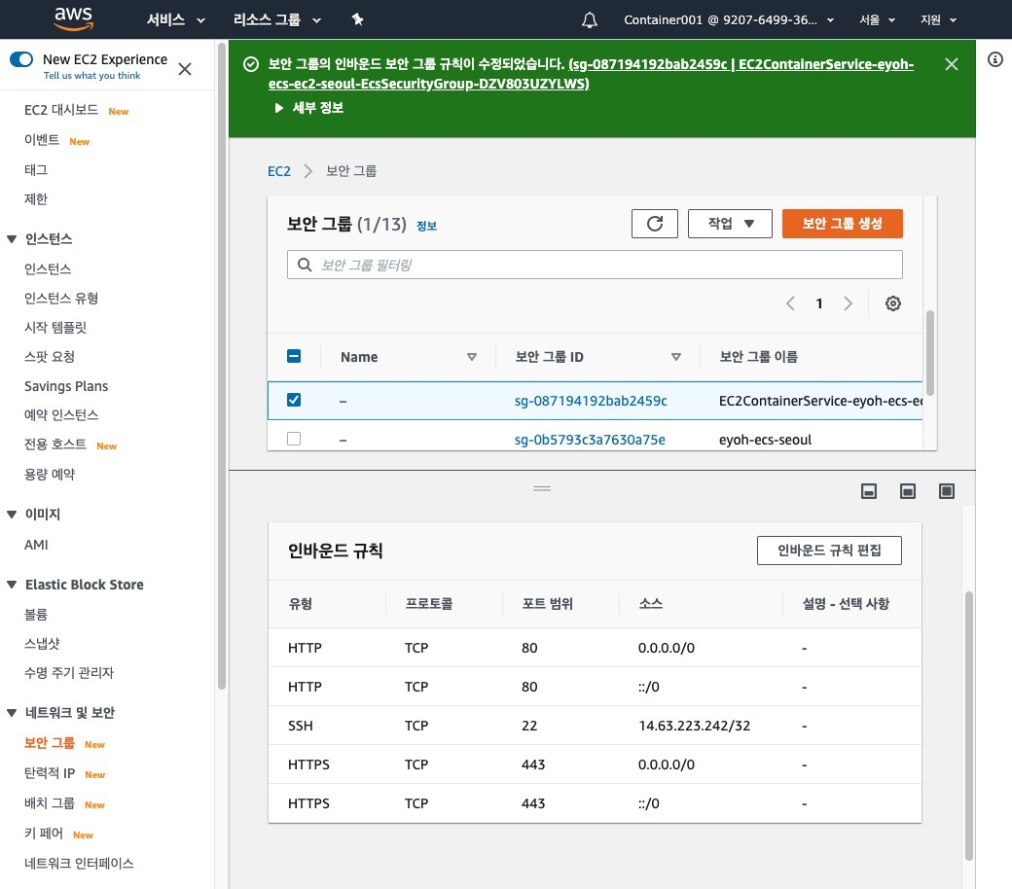The image size is (1012, 889).
Task: Open the 지원 support dropdown
Action: pos(938,20)
